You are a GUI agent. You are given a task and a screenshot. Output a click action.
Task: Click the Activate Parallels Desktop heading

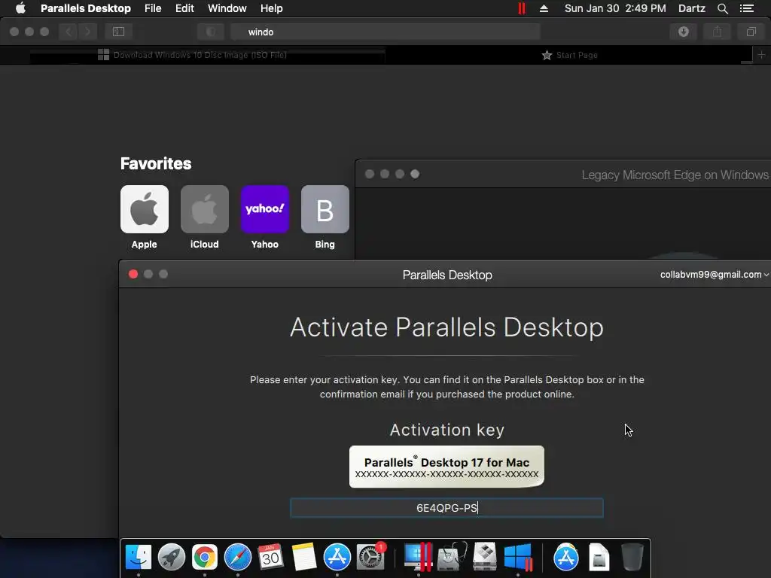[x=446, y=327]
